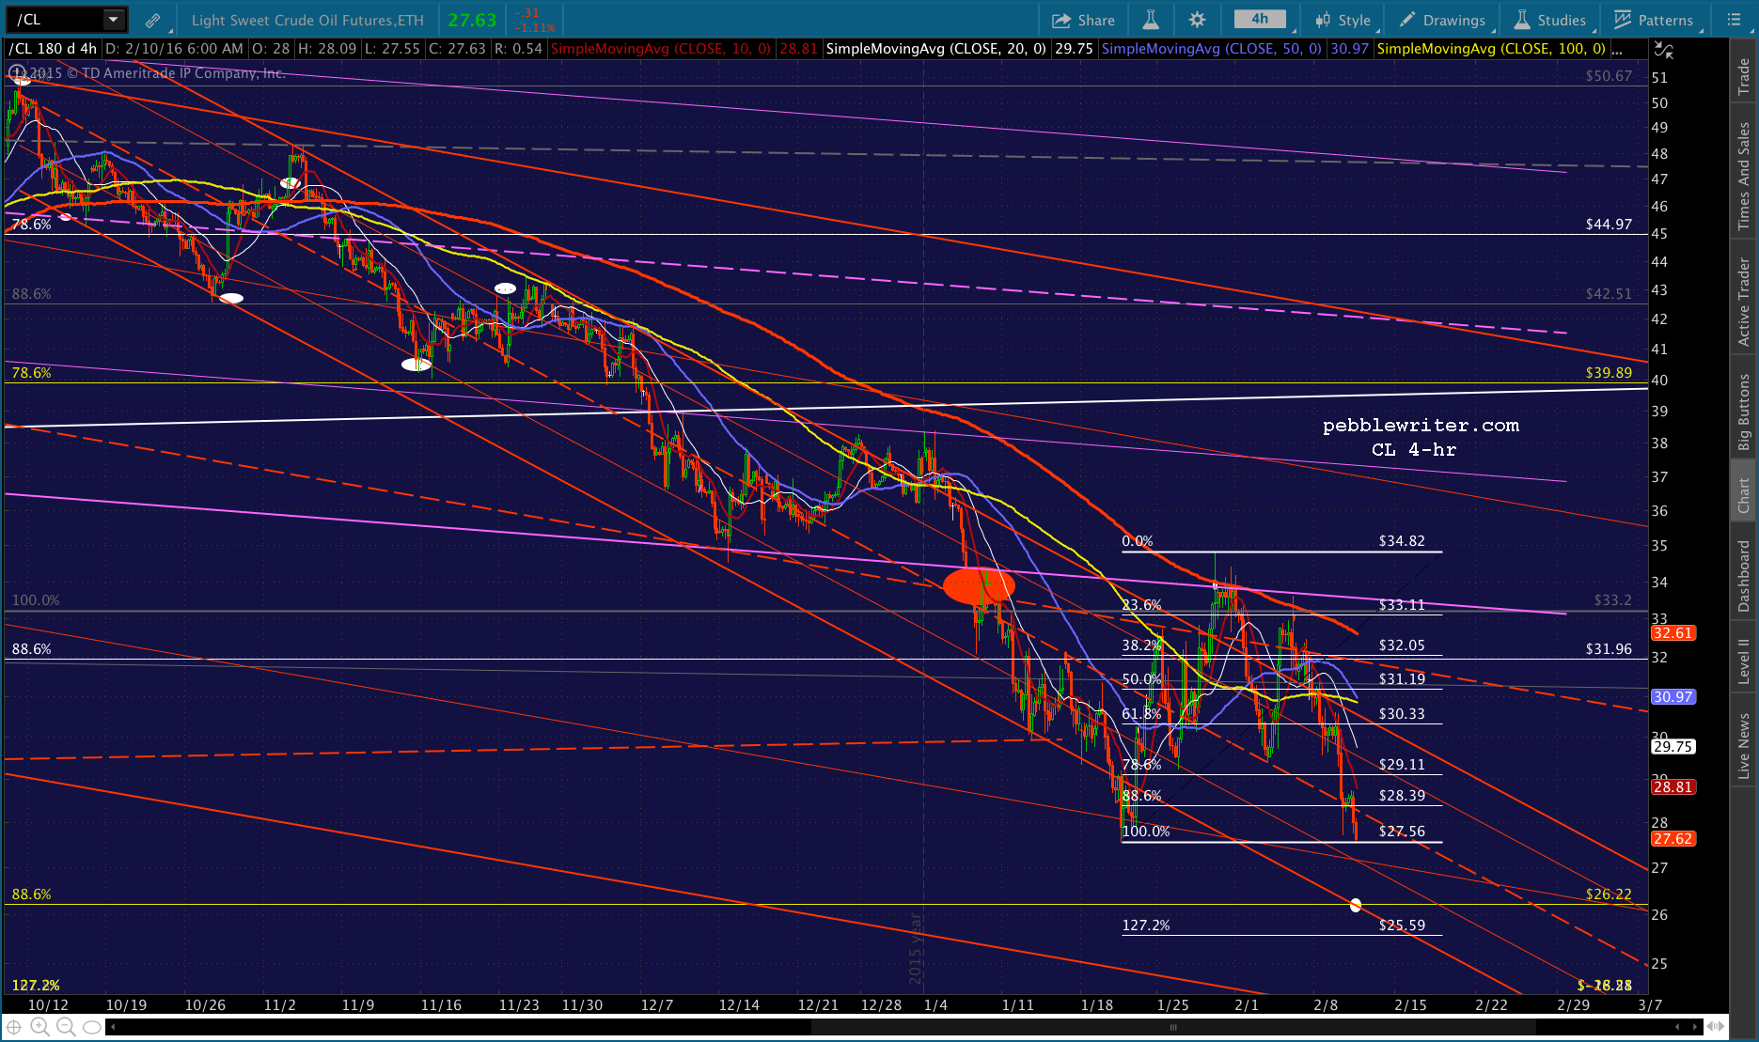
Task: Click the $30.33 Fibonacci level label
Action: [1402, 714]
